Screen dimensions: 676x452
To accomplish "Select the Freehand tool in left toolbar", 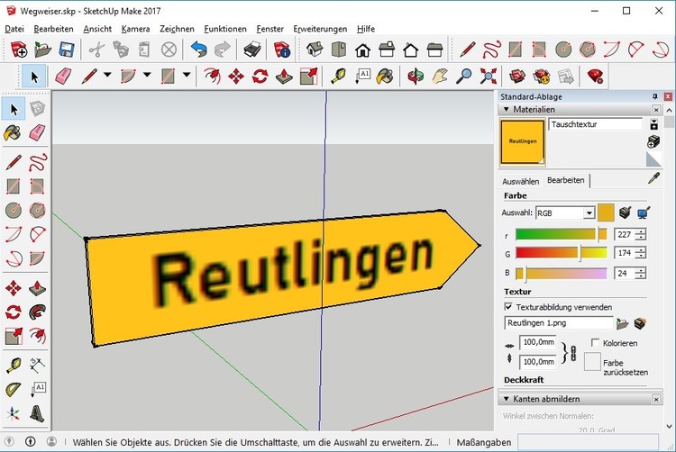I will (x=38, y=163).
